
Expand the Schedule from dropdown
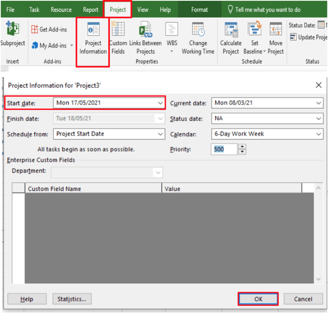[x=160, y=134]
